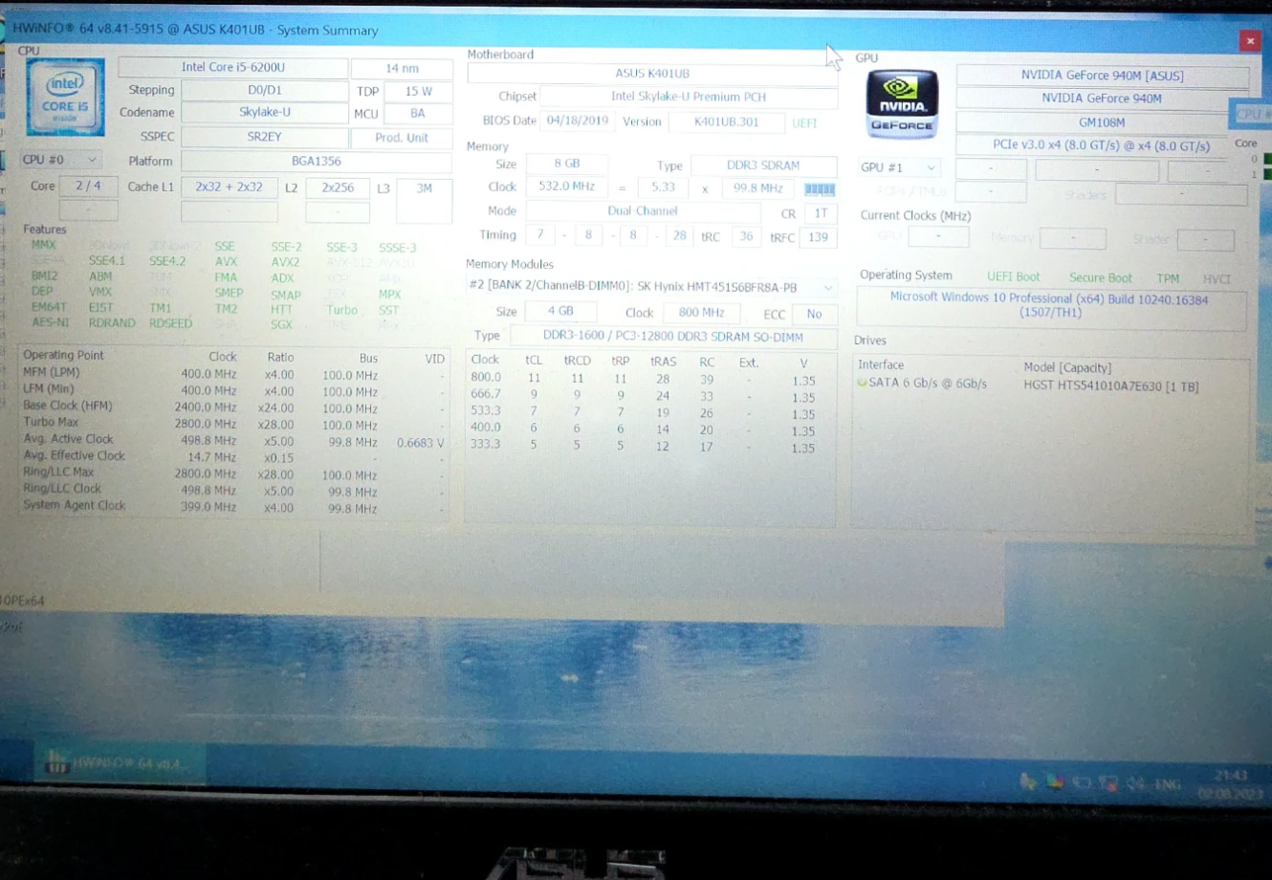Click the Prod. Unit field
The height and width of the screenshot is (880, 1272).
[x=402, y=138]
